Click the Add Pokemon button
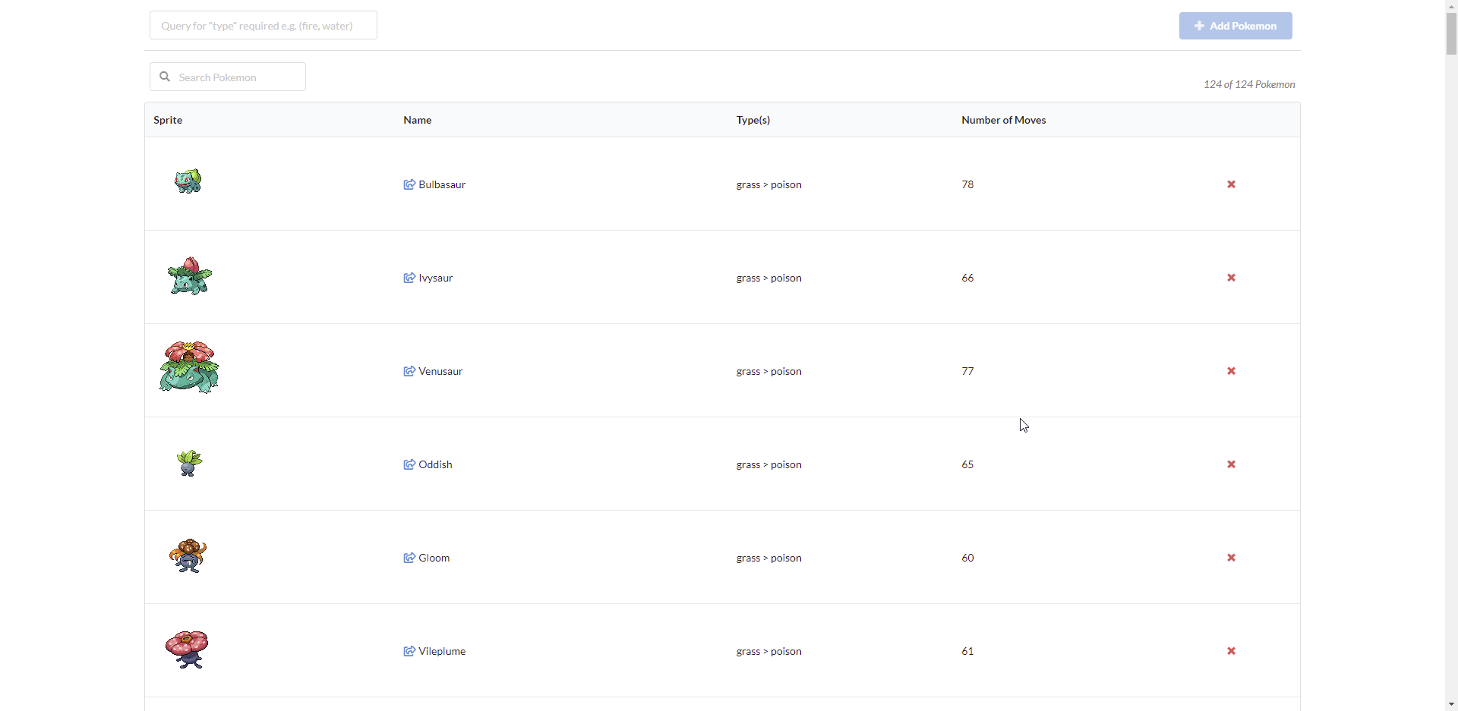The height and width of the screenshot is (711, 1458). (1236, 25)
